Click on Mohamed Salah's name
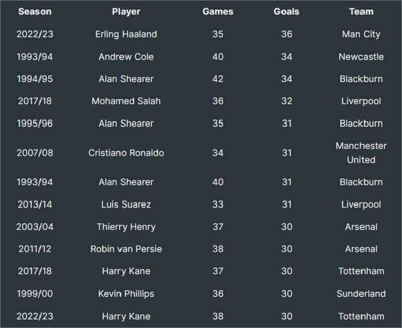 click(126, 101)
